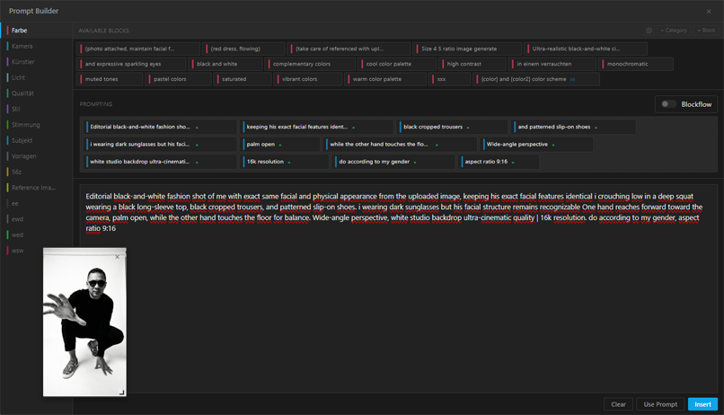724x415 pixels.
Task: Switch to the Stimmung category
Action: [25, 125]
